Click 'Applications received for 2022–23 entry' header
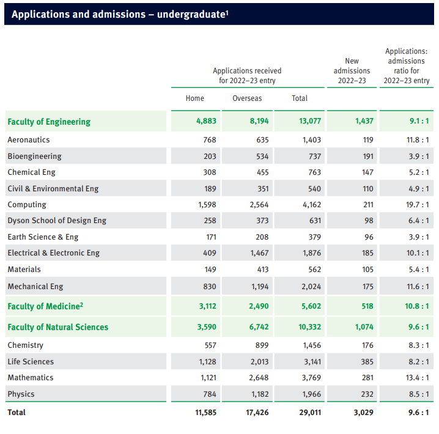439x434 pixels. tap(247, 76)
